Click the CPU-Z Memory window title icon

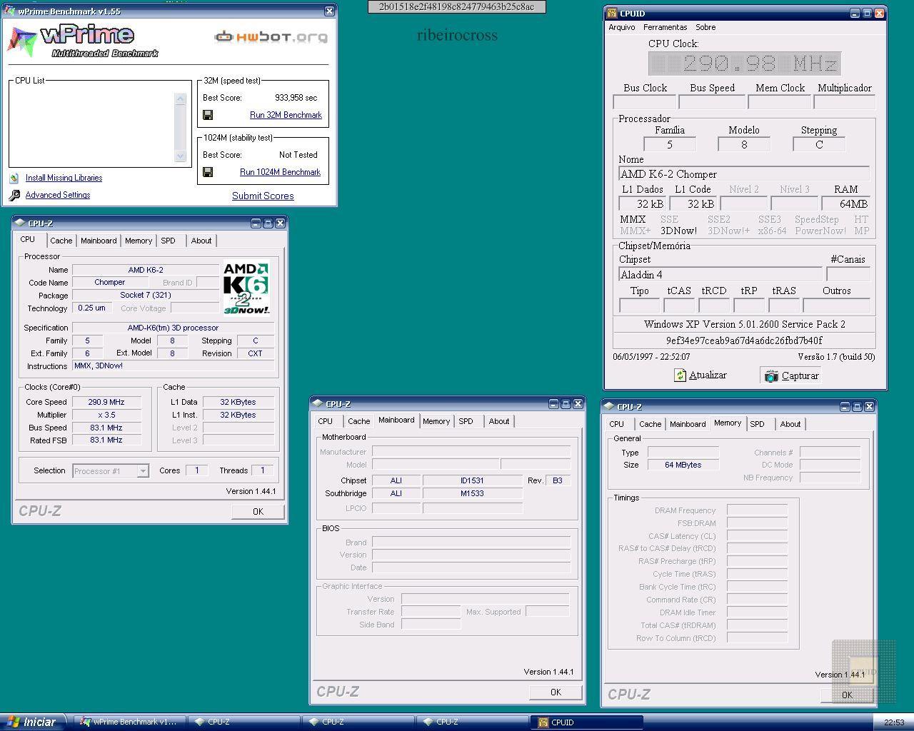click(x=609, y=406)
